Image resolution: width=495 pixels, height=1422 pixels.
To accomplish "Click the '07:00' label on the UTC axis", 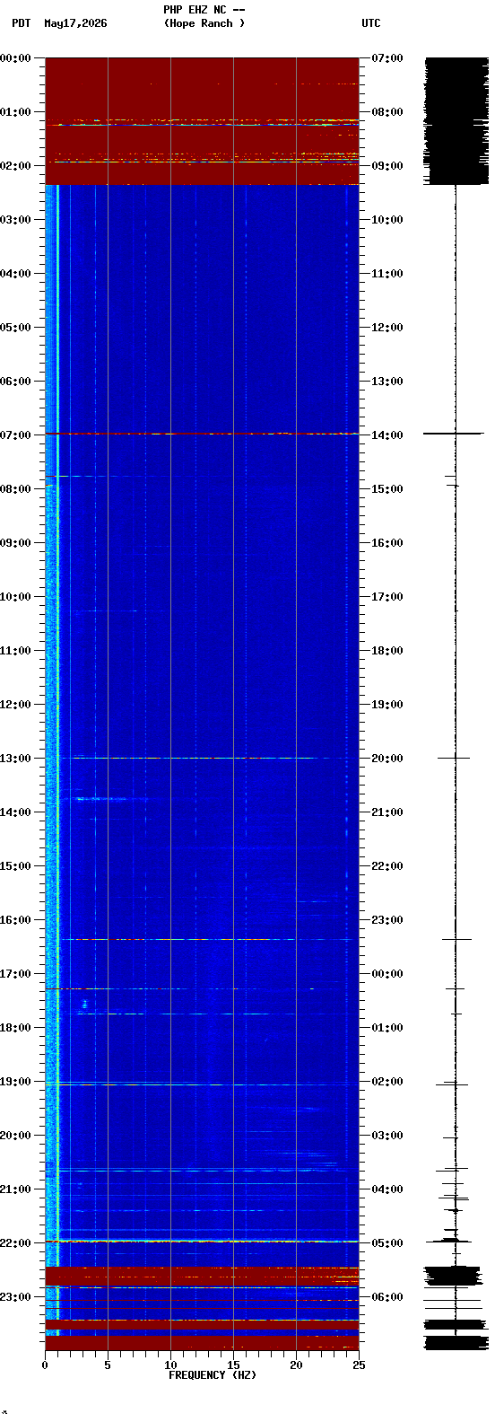I will pyautogui.click(x=387, y=58).
